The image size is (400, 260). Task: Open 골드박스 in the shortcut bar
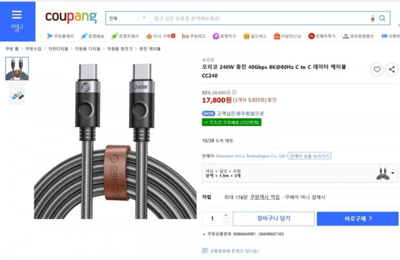pos(255,36)
